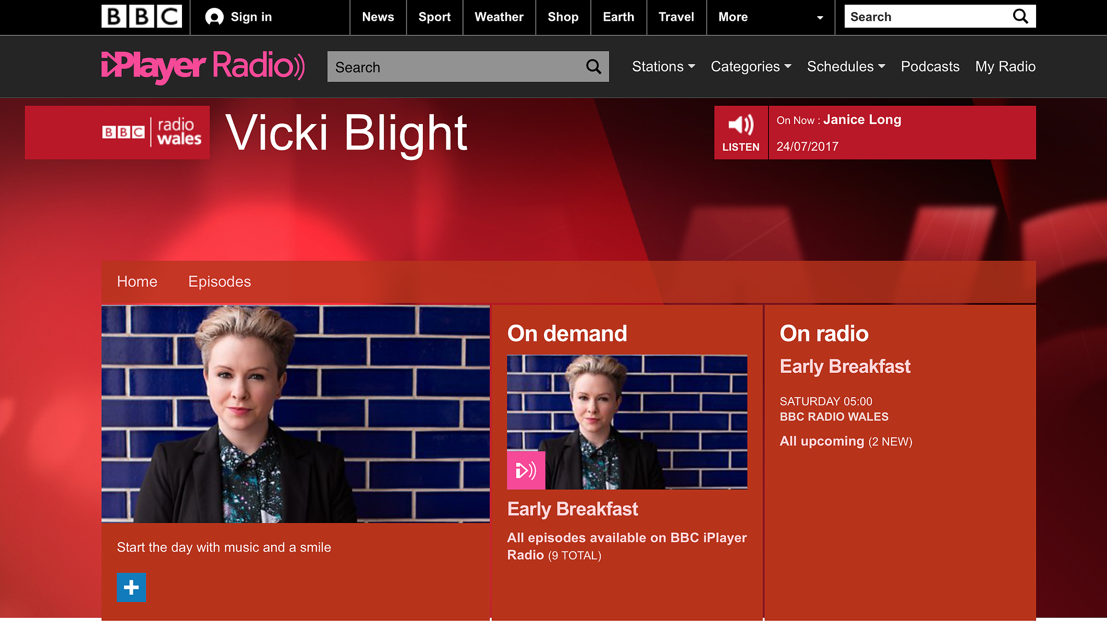Click the blue plus add-to-favourites button

tap(131, 588)
